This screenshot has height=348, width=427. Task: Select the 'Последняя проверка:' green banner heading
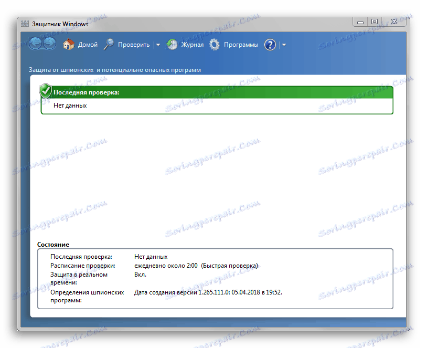87,92
